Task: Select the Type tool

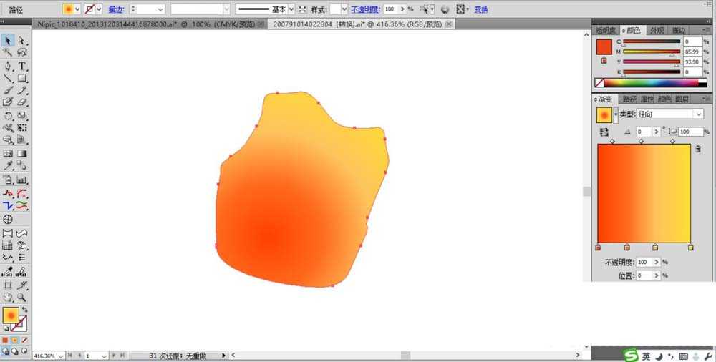Action: coord(22,67)
